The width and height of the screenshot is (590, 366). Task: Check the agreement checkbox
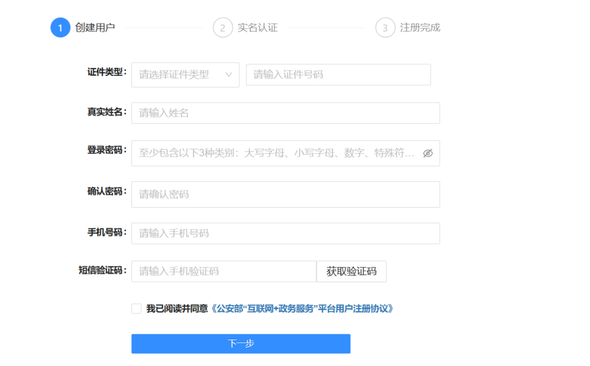(137, 308)
